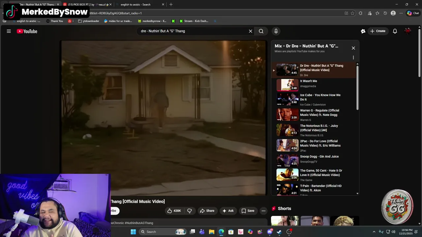Select Snoop Dogg 'Gin And Juice' entry
This screenshot has height=237, width=422.
click(314, 160)
